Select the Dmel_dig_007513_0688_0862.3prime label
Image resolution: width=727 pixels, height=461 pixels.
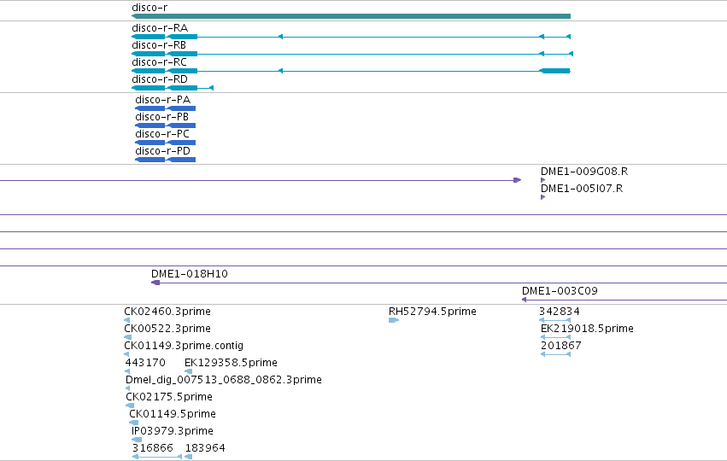[224, 380]
